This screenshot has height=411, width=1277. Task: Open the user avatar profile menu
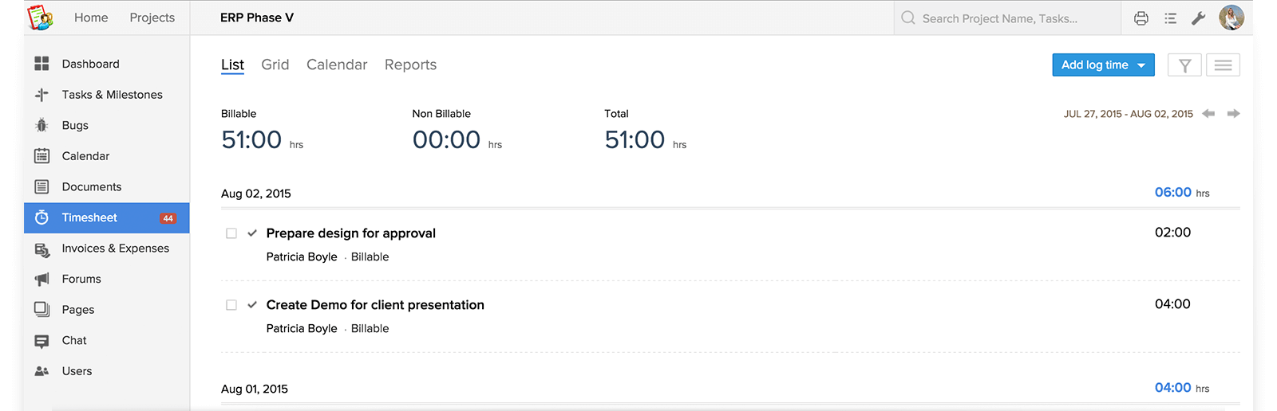coord(1232,18)
